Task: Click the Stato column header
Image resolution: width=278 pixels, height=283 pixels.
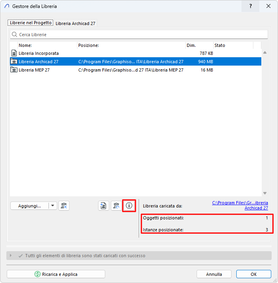Action: click(233, 45)
